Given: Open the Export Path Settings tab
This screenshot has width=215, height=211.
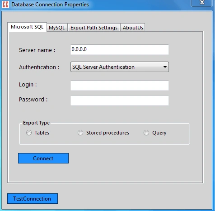Looking at the screenshot, I should (x=94, y=28).
